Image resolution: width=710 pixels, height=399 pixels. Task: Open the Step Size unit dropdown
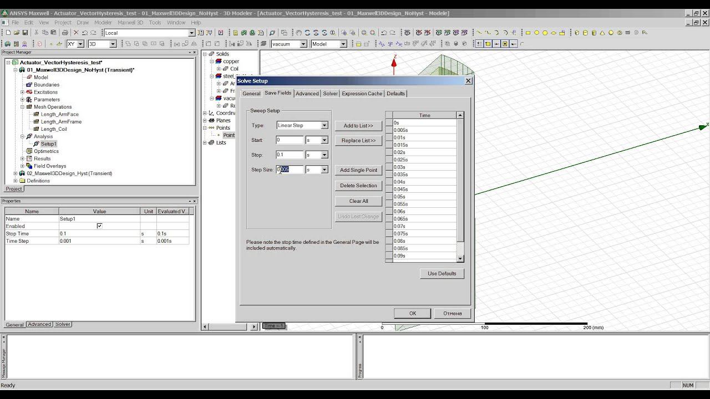(324, 170)
